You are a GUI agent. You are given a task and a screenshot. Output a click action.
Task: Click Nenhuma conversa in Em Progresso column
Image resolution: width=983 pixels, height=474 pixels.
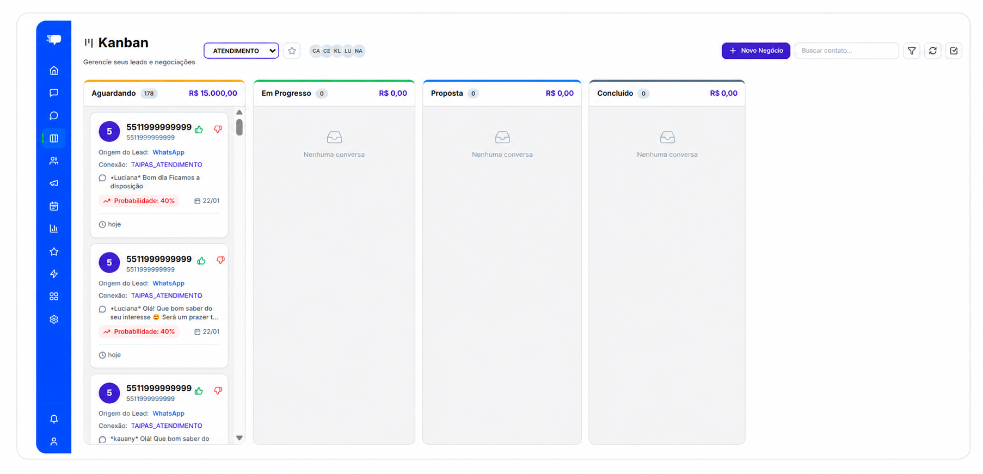pyautogui.click(x=334, y=155)
